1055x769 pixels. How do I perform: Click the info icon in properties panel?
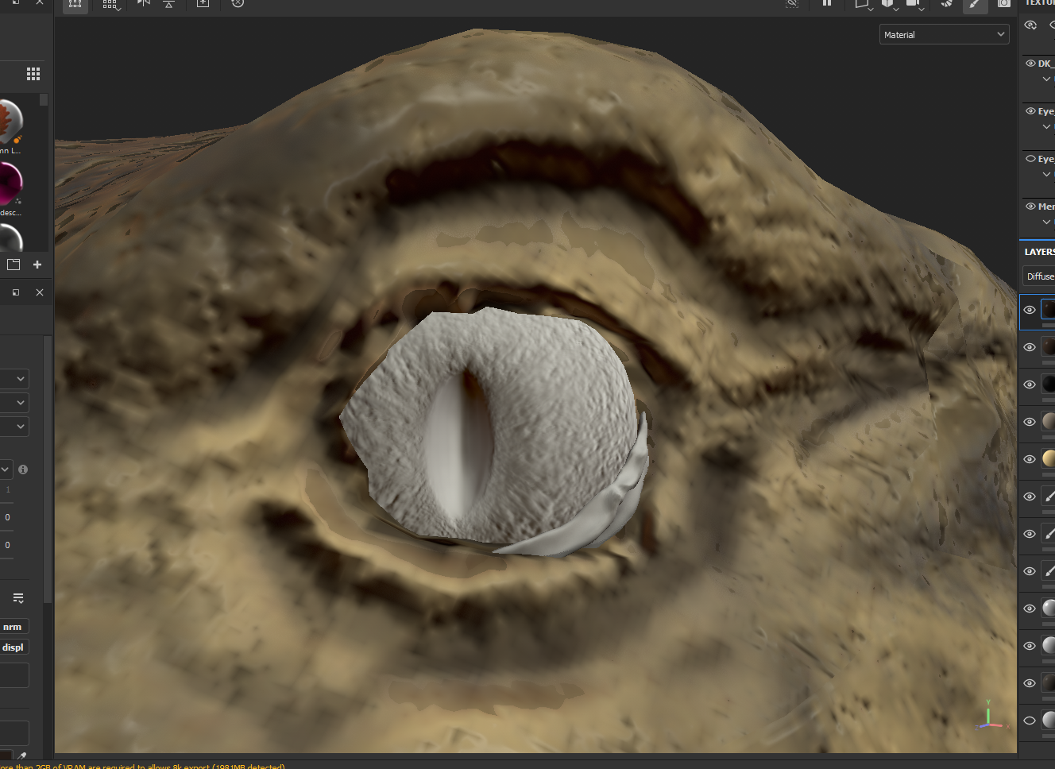[x=23, y=470]
